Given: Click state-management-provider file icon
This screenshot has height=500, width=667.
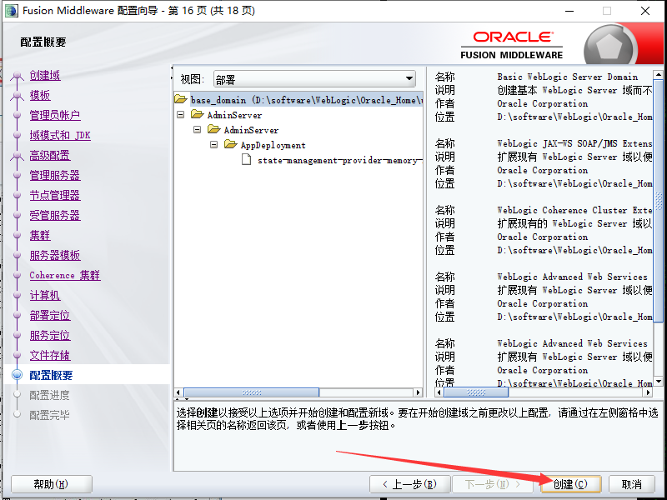Looking at the screenshot, I should 246,159.
